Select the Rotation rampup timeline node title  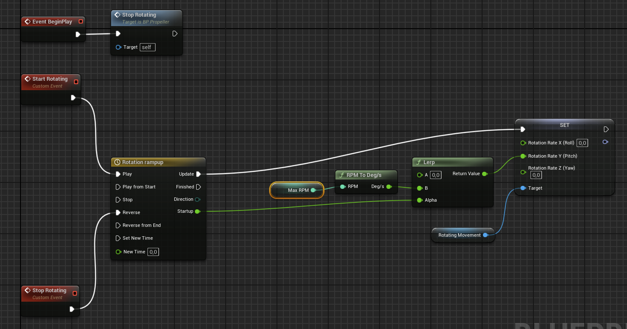tap(143, 162)
